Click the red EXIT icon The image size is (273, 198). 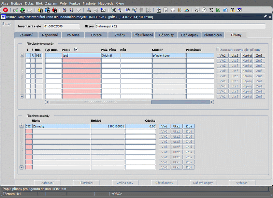5,10
